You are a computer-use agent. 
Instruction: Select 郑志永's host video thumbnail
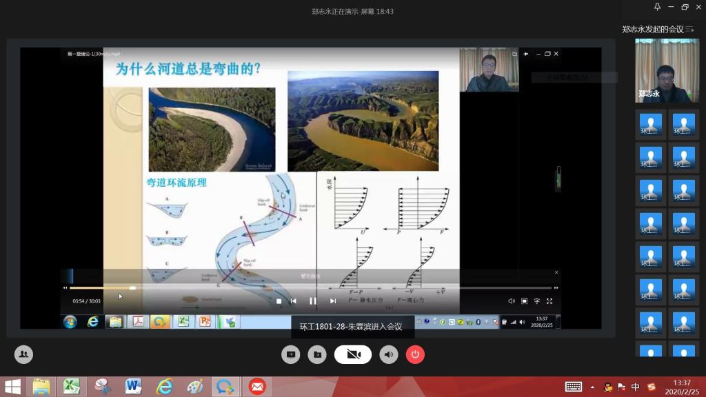[667, 71]
